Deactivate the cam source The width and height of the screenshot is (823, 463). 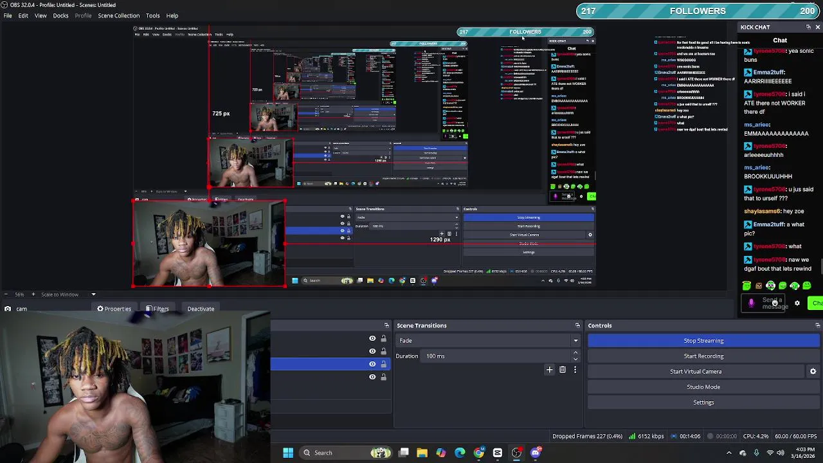pos(201,309)
